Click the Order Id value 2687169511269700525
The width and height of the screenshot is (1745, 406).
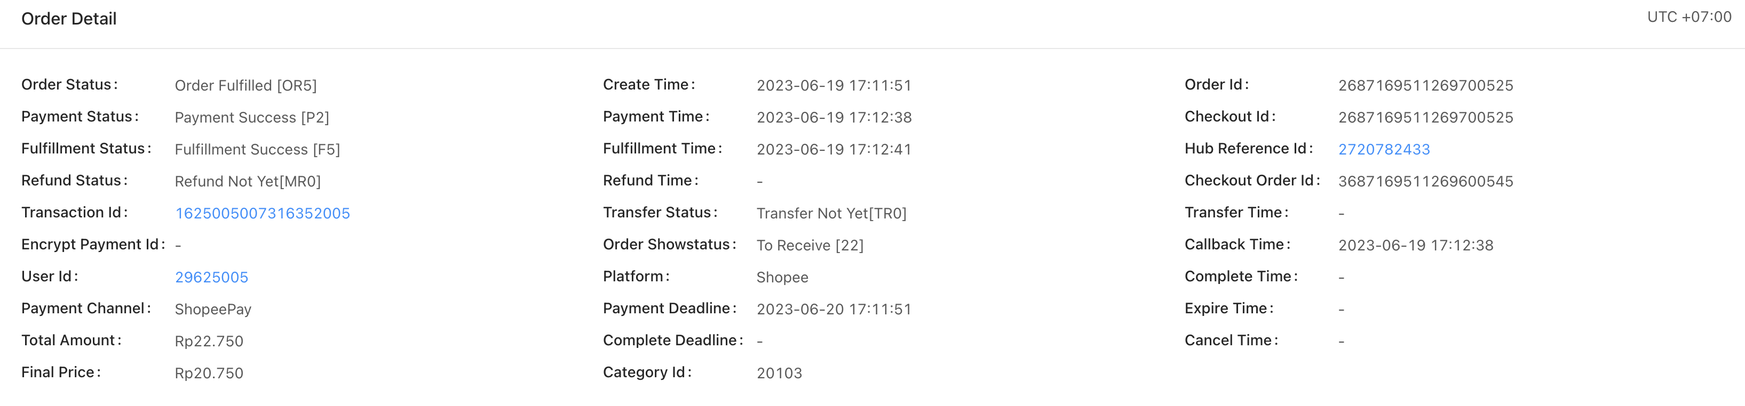click(1425, 85)
